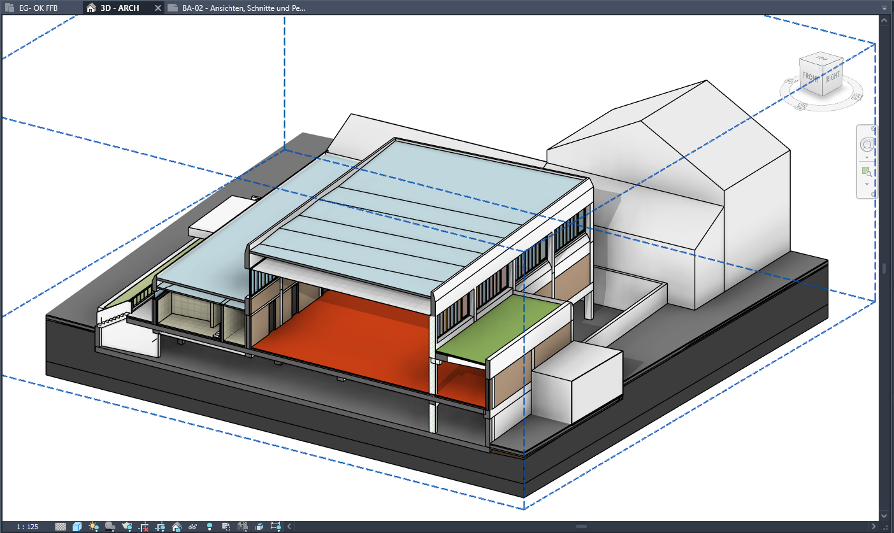This screenshot has width=894, height=533.
Task: Click Temporary View Properties icon
Action: [x=226, y=527]
